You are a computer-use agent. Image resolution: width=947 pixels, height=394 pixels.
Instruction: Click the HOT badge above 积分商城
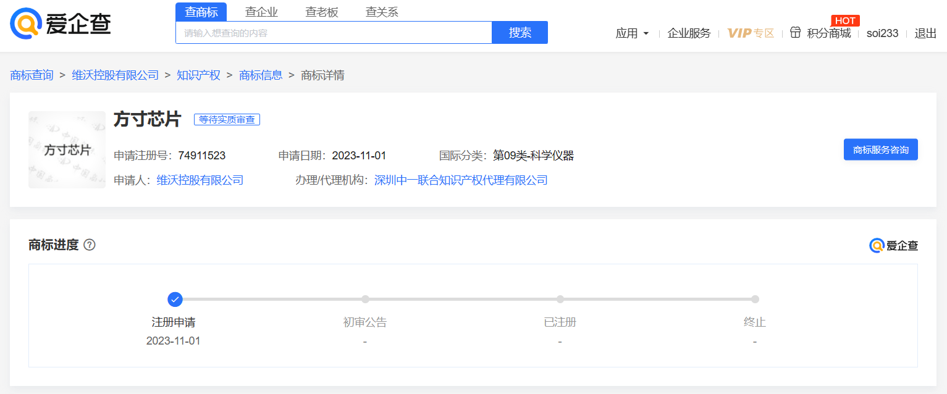[x=845, y=21]
